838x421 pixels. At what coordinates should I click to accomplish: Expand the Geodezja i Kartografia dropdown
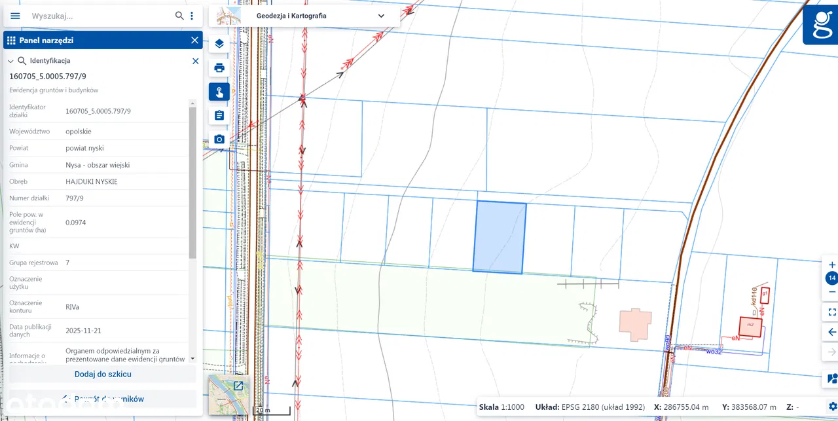coord(381,16)
